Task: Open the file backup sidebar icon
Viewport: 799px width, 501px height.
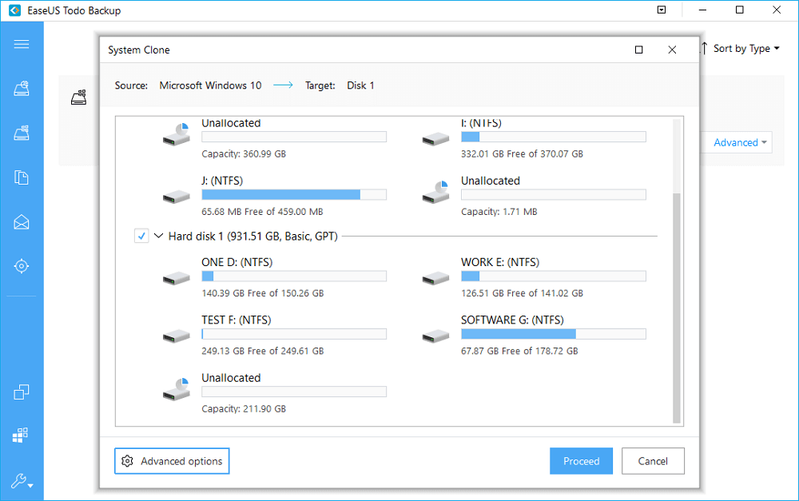Action: pyautogui.click(x=22, y=177)
